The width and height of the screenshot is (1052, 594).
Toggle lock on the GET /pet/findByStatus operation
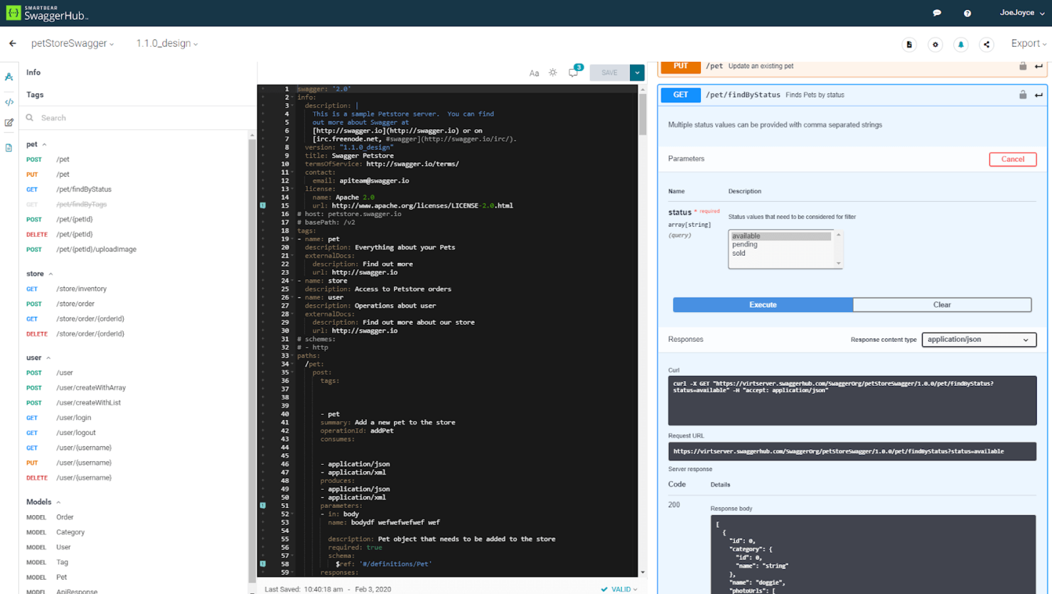1023,94
